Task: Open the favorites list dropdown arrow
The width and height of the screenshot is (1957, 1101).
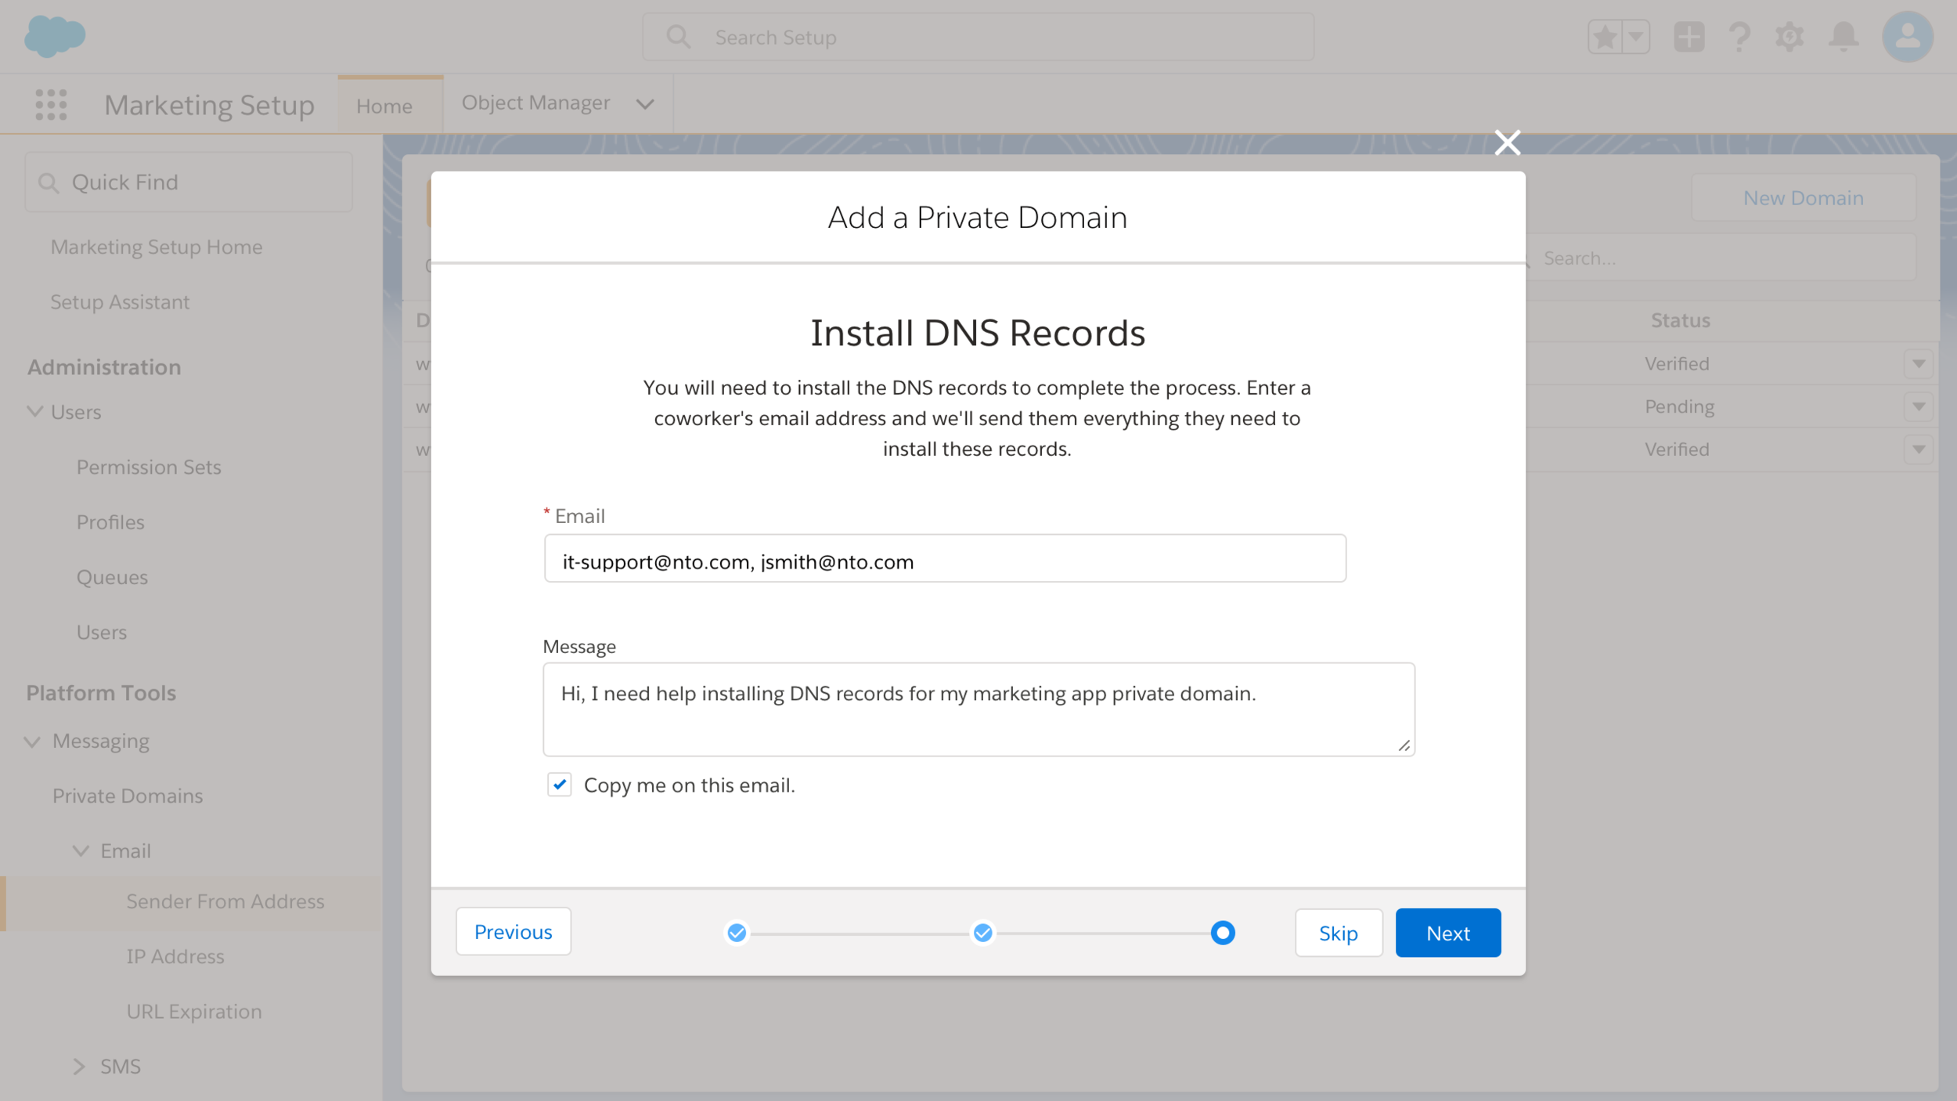Action: tap(1636, 37)
